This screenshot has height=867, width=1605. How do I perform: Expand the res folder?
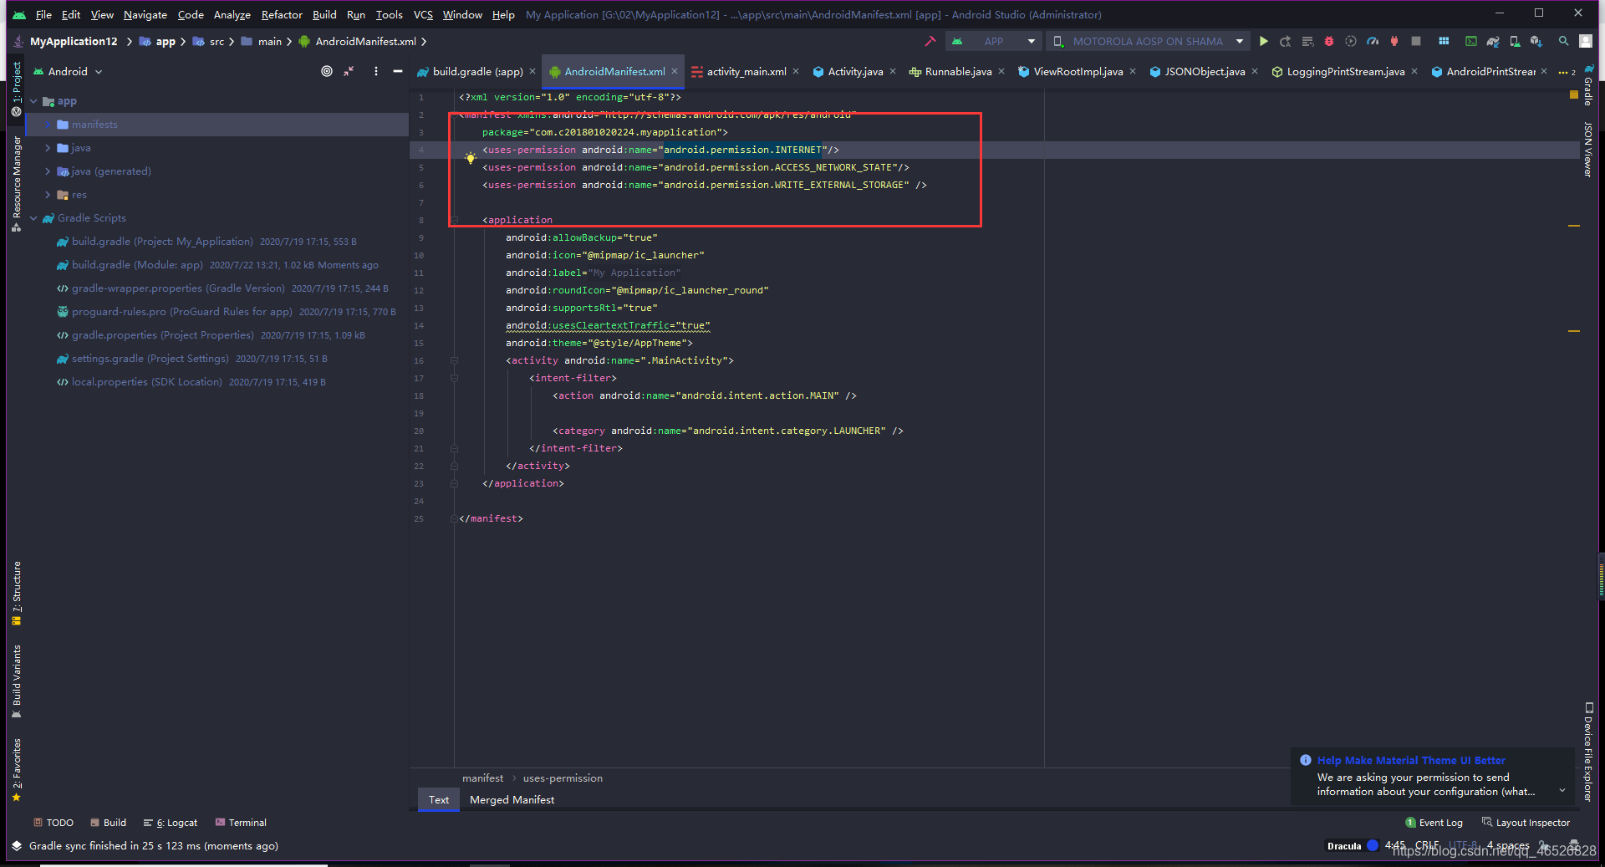(x=48, y=195)
